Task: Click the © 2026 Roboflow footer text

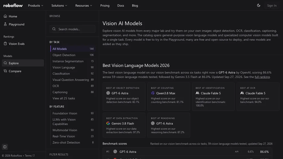Action: tap(12, 156)
